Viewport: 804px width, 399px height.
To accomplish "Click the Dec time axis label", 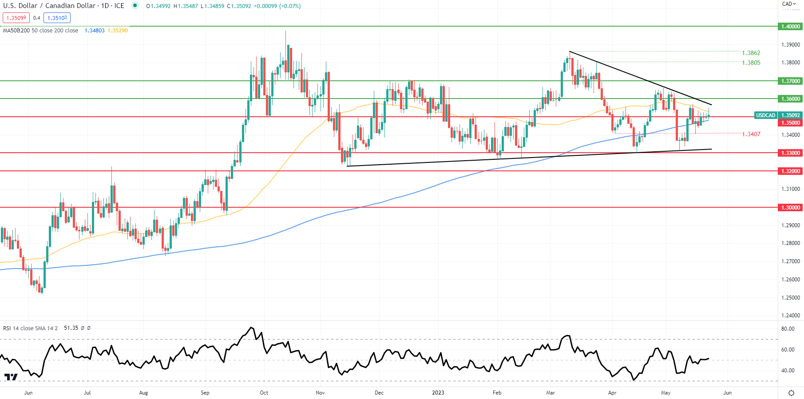I will 379,393.
